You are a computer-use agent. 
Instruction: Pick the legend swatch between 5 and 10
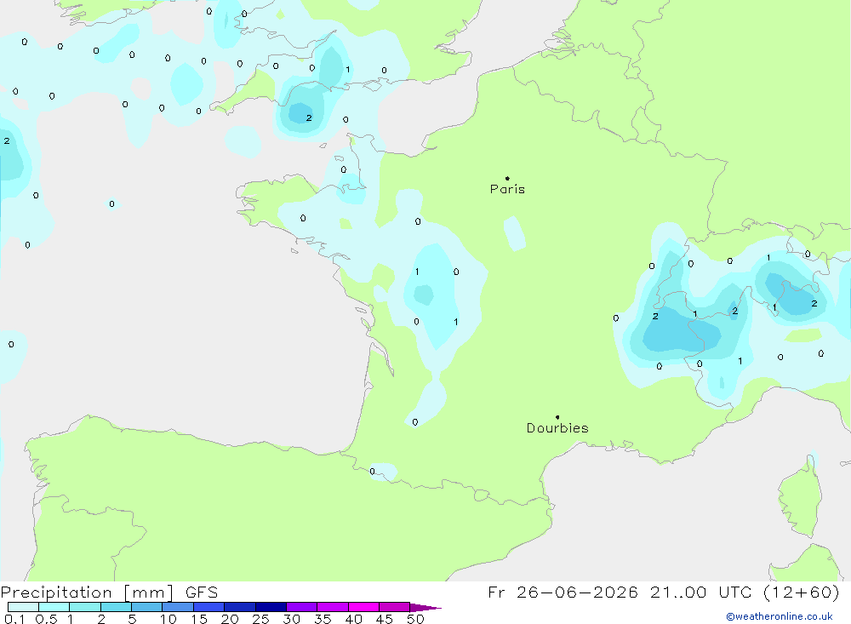tap(147, 607)
